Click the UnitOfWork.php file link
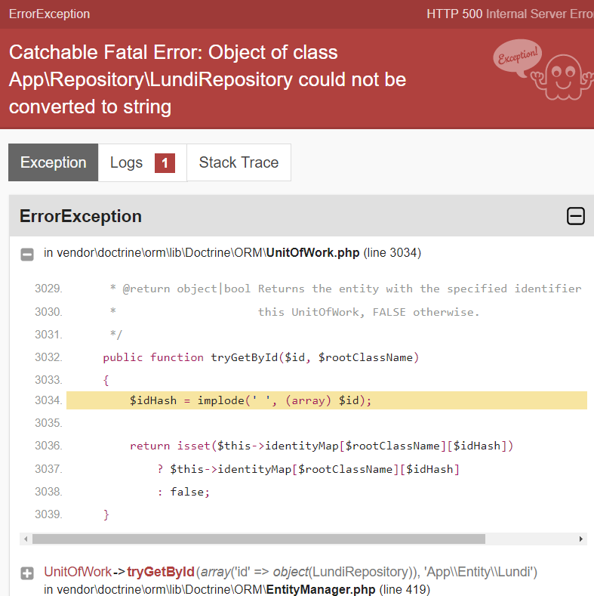Screen dimensions: 594x596 point(312,252)
